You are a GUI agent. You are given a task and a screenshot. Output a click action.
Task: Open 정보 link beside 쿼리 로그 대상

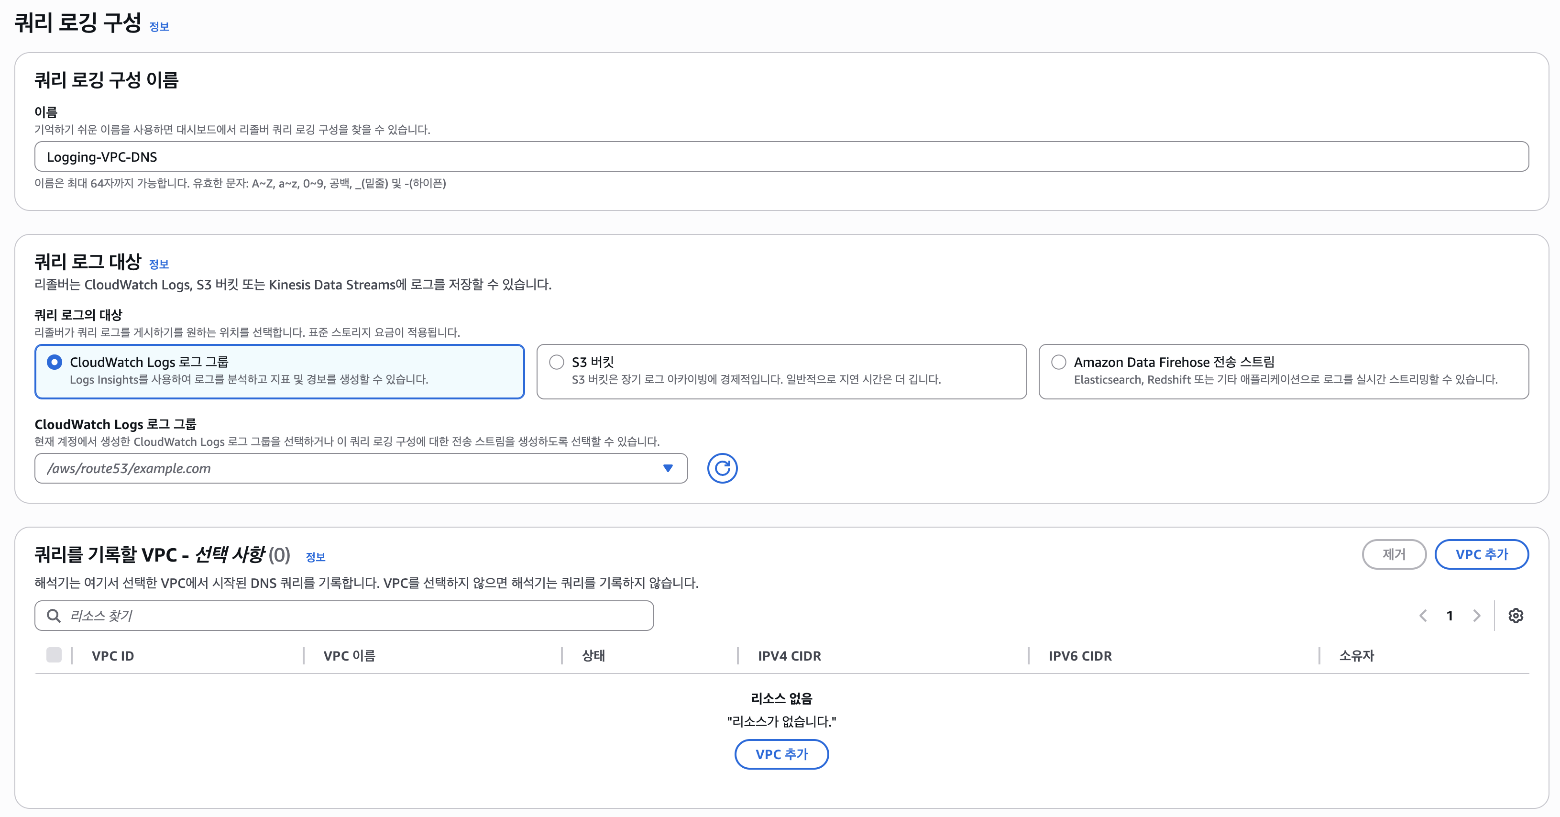click(x=159, y=264)
